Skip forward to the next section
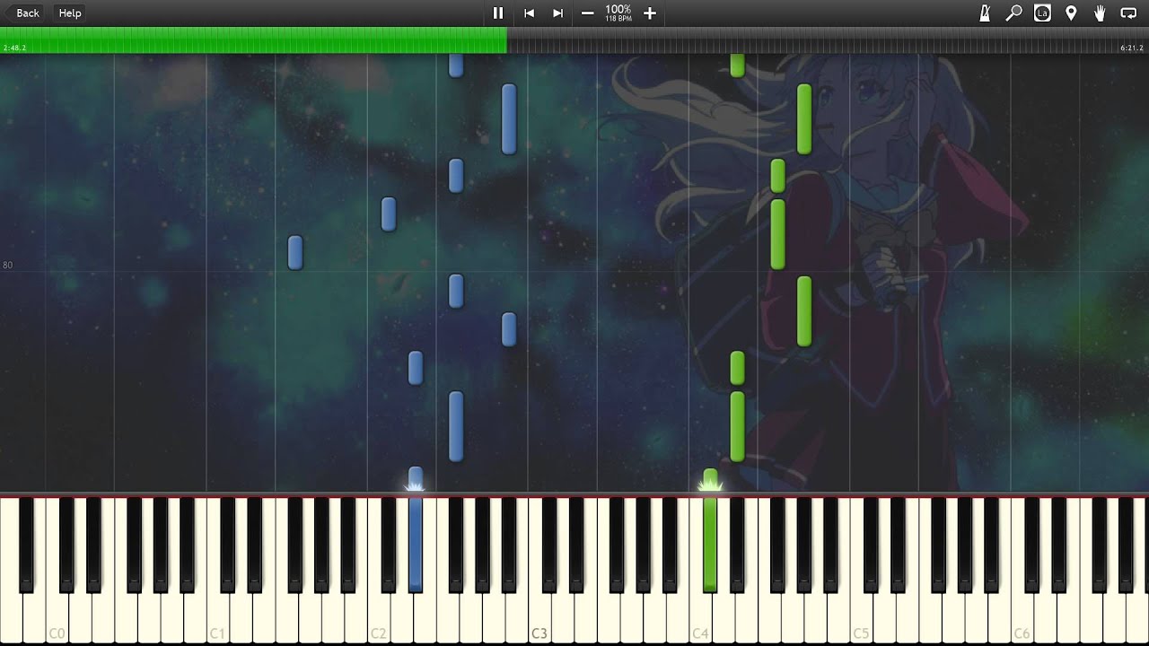 click(557, 13)
